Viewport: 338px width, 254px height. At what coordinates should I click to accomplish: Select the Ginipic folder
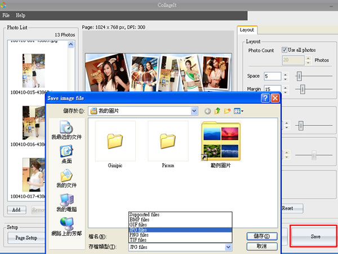coord(115,144)
